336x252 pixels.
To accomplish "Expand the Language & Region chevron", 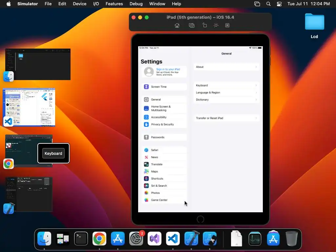I will coord(256,93).
